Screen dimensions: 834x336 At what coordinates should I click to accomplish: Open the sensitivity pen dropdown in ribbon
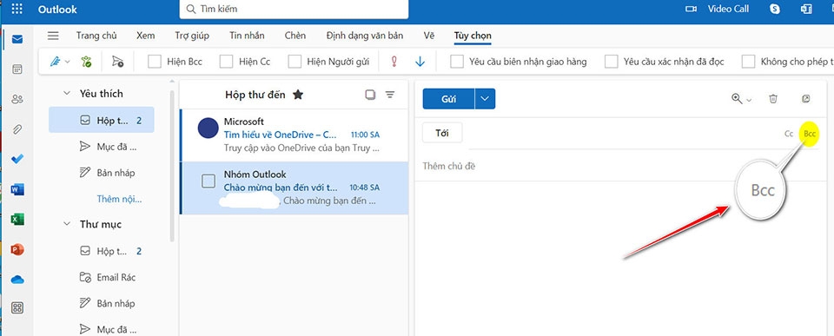tap(68, 62)
